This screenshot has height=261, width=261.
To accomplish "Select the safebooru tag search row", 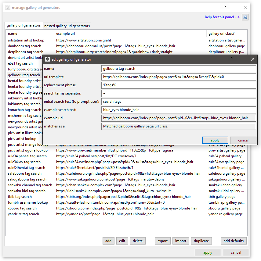I will pos(126,173).
